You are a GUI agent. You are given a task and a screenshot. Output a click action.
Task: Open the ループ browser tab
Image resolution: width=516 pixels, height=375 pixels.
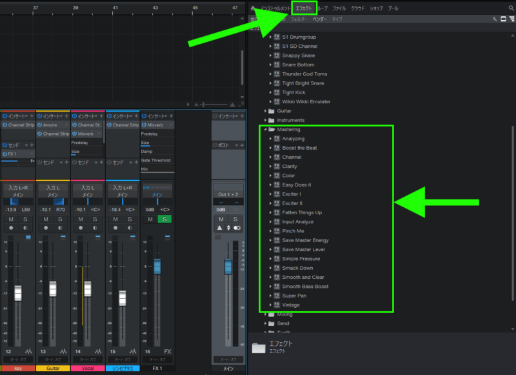(322, 8)
